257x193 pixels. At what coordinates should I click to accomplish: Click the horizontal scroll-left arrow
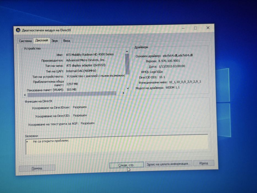tap(25, 95)
